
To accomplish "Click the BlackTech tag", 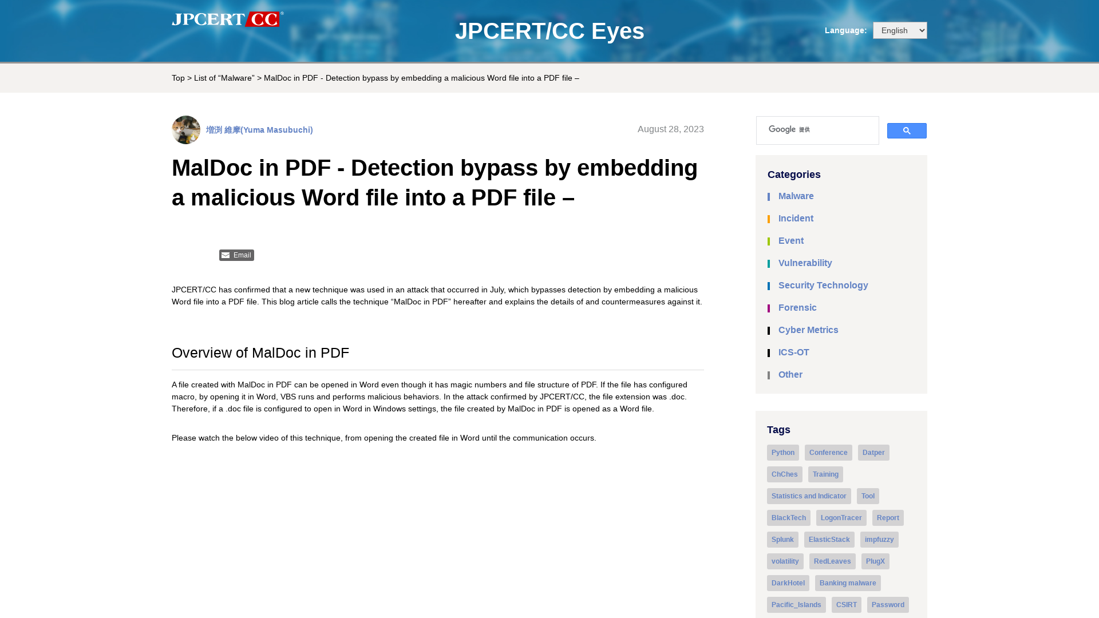I will (788, 518).
